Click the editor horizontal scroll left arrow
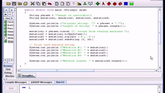This screenshot has height=93, width=165. [x=19, y=71]
